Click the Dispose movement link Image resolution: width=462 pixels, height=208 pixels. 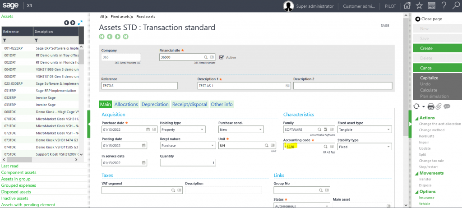point(425,185)
